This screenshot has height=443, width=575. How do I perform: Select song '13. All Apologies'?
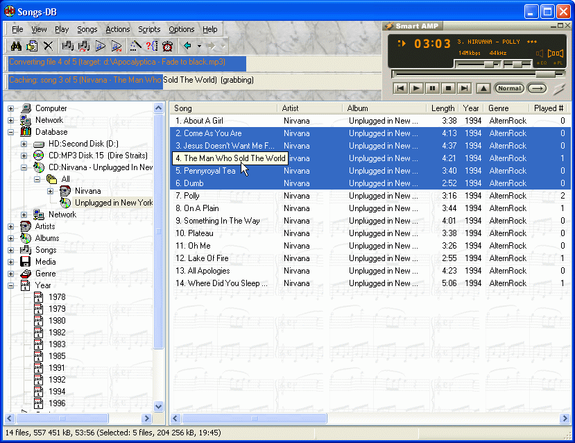coord(370,271)
